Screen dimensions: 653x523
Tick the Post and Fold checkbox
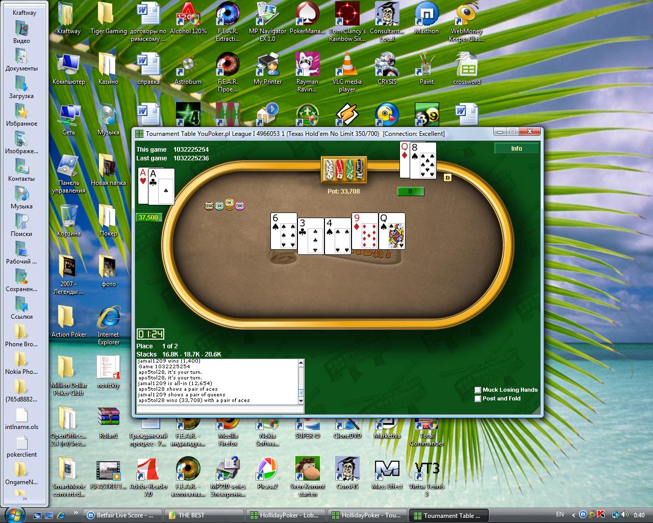click(x=478, y=398)
